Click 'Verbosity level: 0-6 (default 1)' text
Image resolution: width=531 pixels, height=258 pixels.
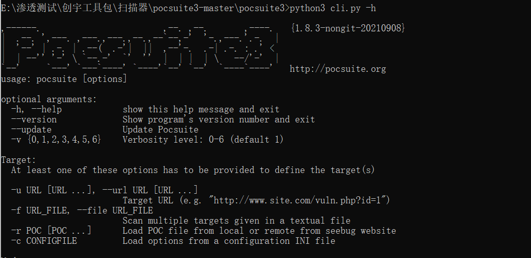(203, 140)
